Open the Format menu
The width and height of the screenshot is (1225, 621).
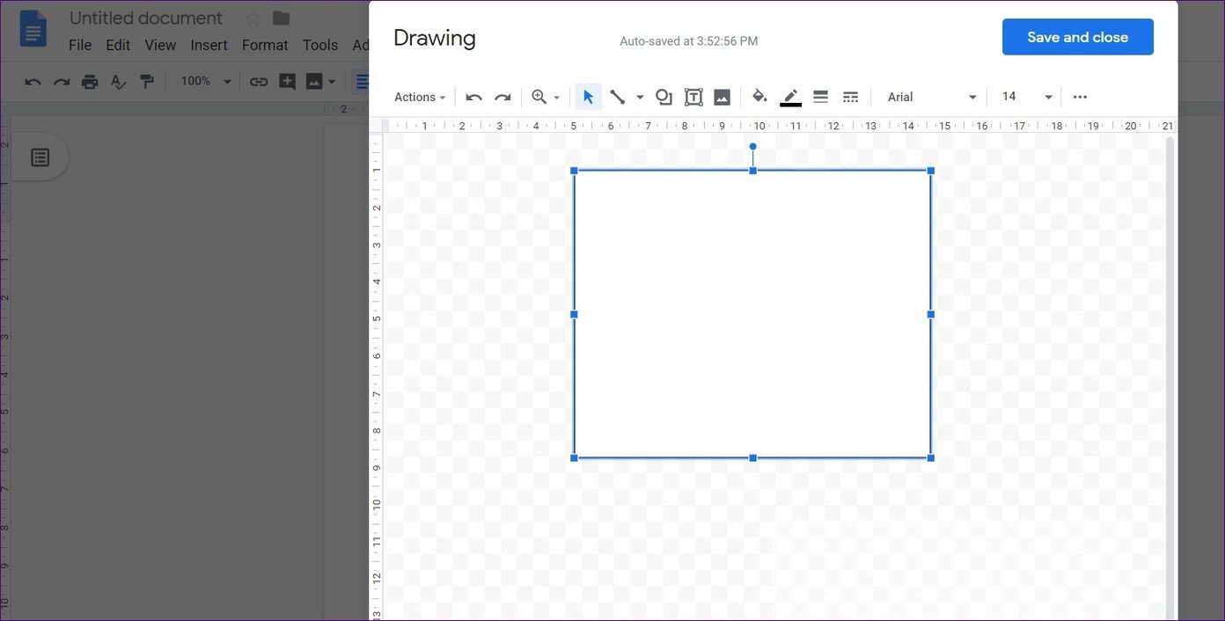[x=265, y=45]
